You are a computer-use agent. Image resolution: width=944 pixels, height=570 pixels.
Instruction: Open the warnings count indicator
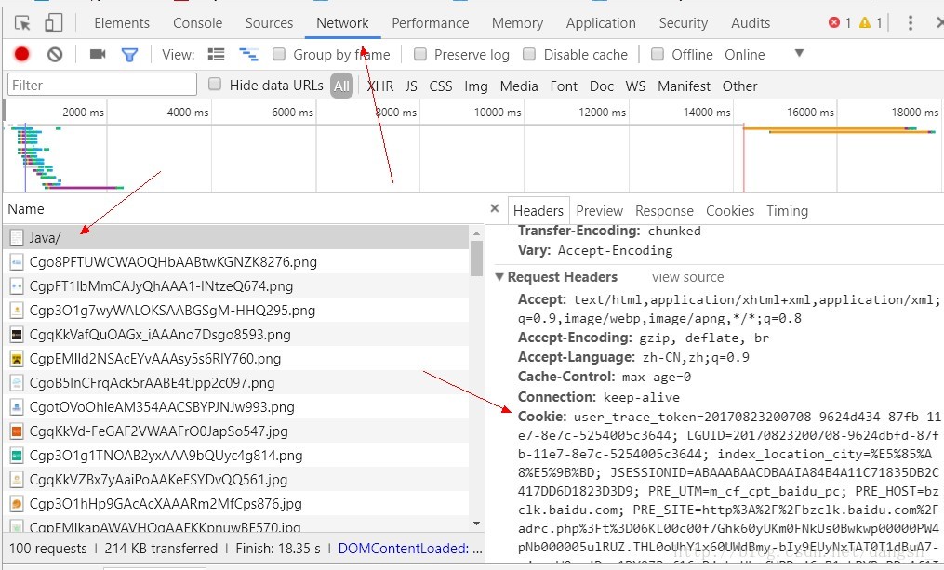click(x=871, y=23)
